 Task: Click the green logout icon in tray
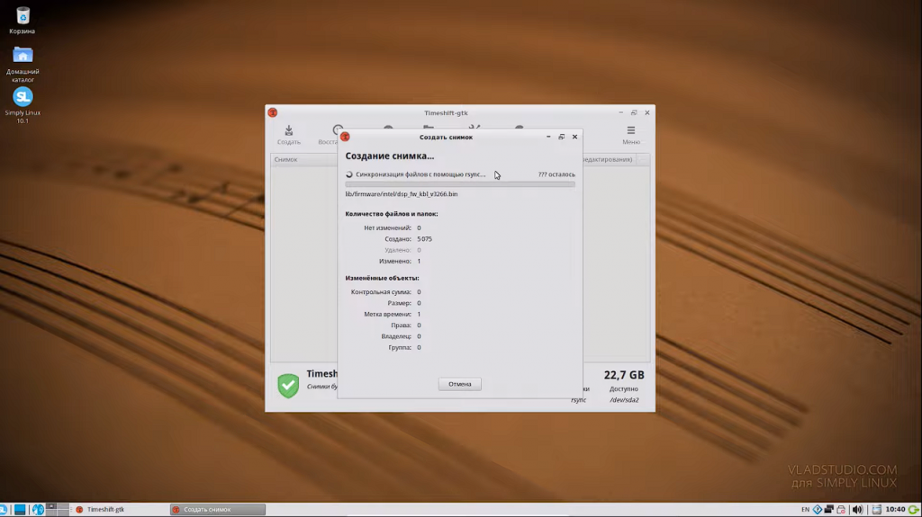(x=914, y=510)
